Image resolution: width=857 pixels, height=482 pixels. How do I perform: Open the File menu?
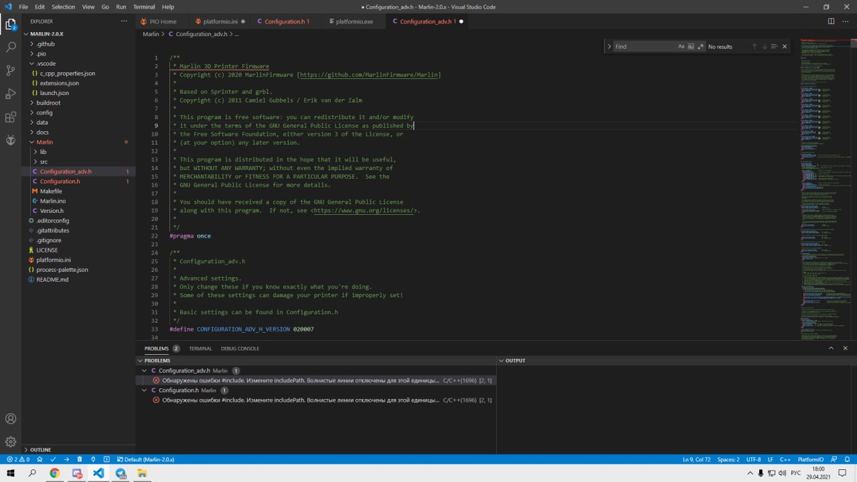pos(23,7)
